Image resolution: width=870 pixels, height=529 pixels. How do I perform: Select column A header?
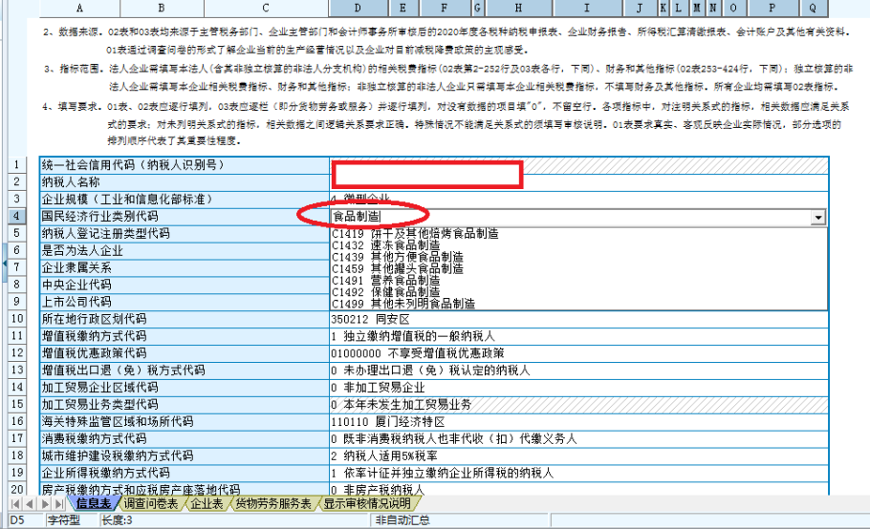(x=79, y=8)
